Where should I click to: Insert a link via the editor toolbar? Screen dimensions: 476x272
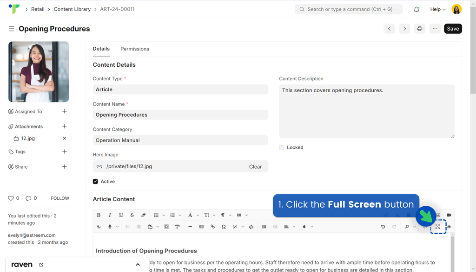212,227
